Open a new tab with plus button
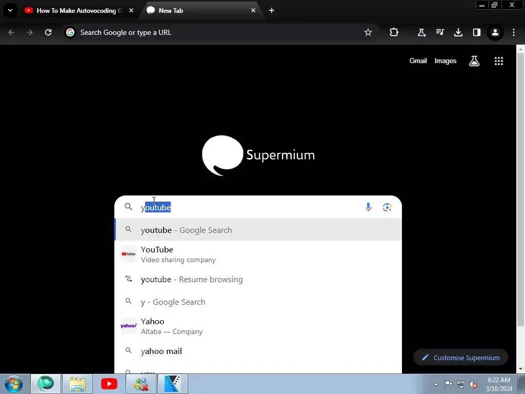The image size is (525, 394). (272, 10)
